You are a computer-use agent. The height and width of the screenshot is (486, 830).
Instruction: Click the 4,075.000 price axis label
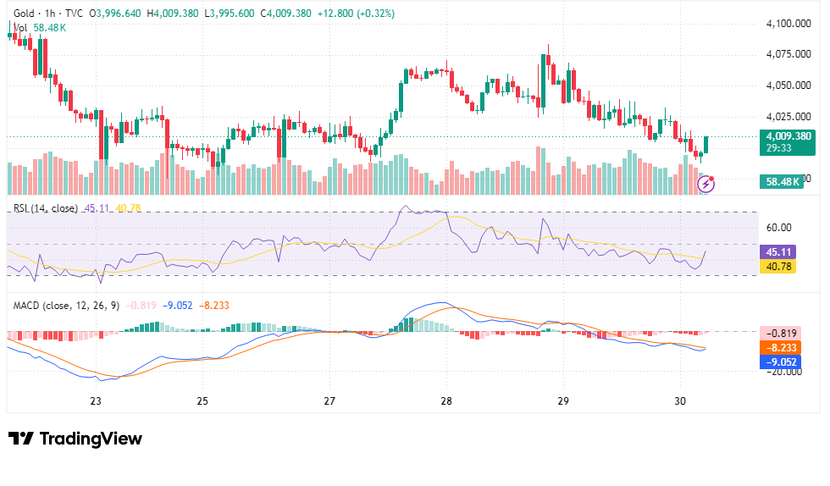[788, 54]
